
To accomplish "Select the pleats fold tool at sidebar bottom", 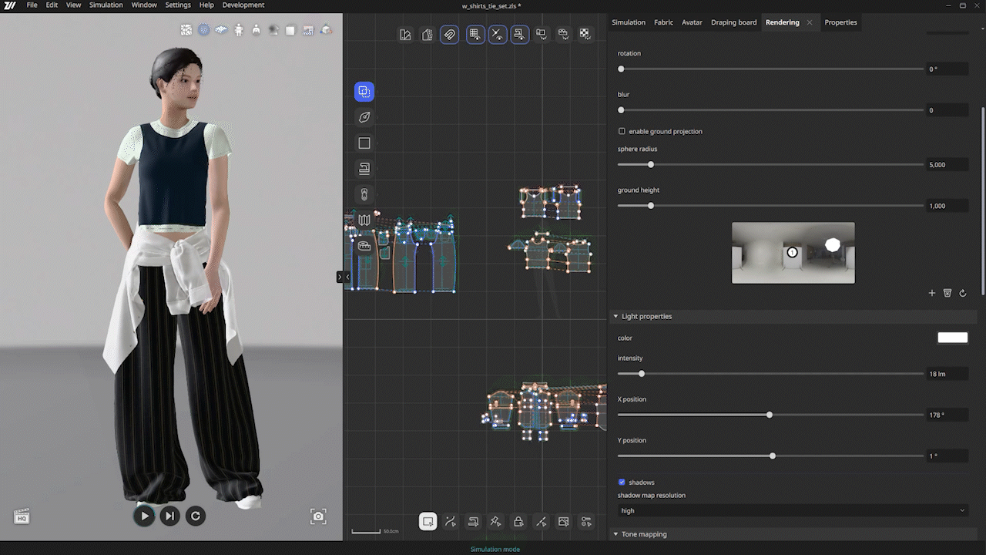I will click(364, 220).
